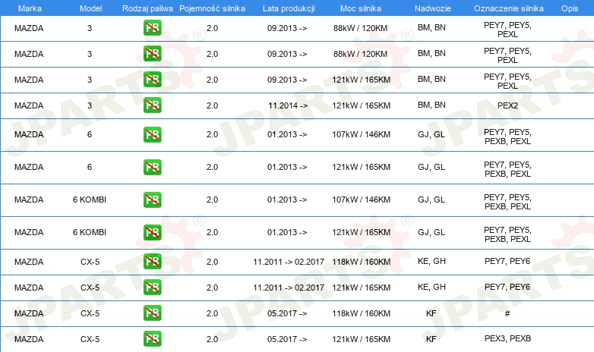Select the PEX2 engine code cell
The width and height of the screenshot is (594, 352).
point(507,105)
